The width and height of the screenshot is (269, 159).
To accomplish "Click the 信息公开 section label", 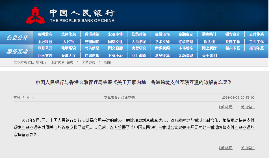I will pos(17,38).
